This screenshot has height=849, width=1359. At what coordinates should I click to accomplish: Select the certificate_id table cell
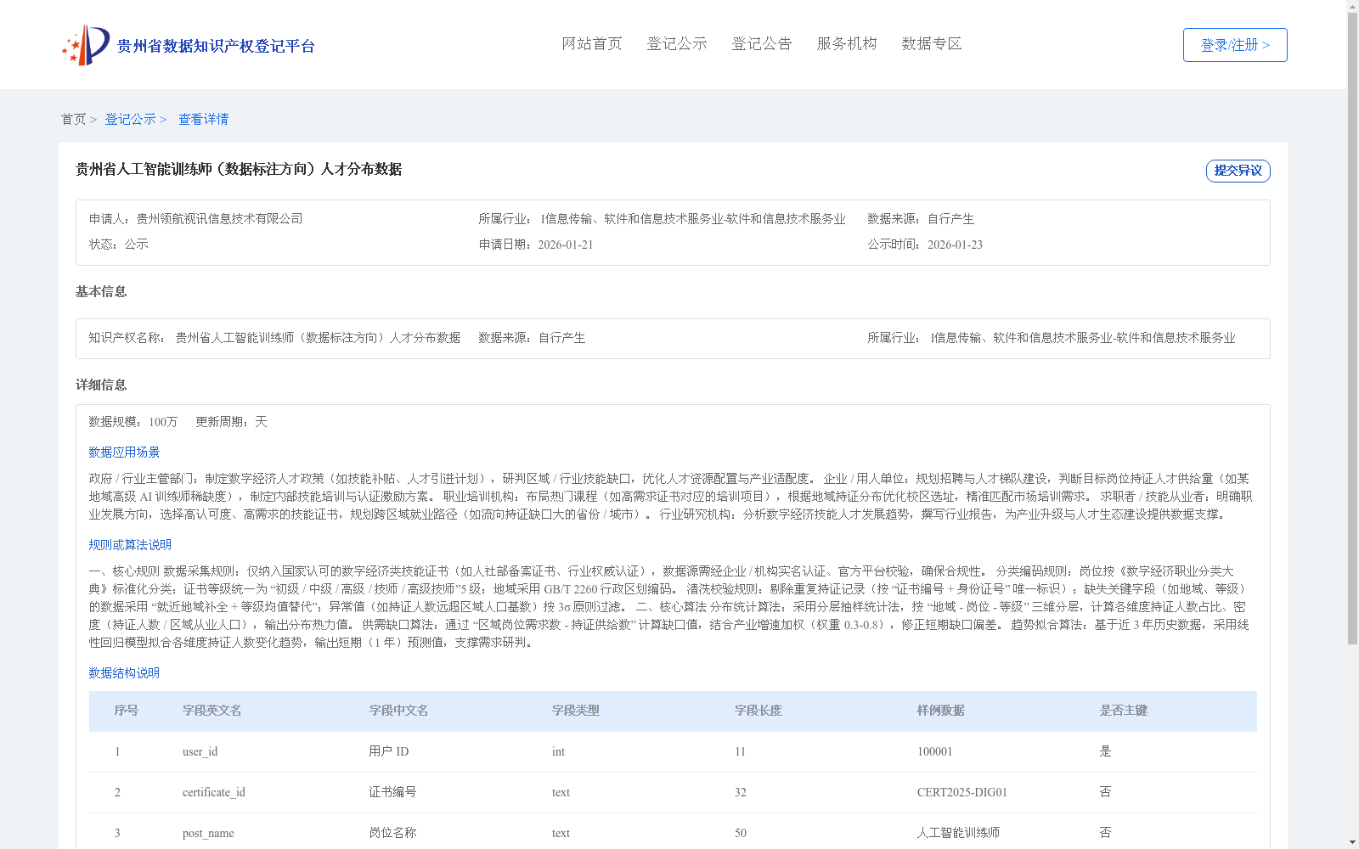tap(214, 792)
